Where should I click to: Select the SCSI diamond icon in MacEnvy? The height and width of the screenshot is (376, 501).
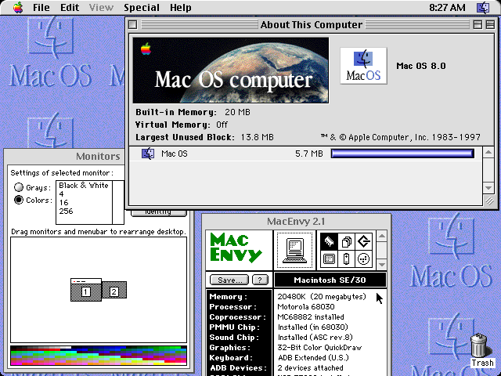tap(363, 241)
